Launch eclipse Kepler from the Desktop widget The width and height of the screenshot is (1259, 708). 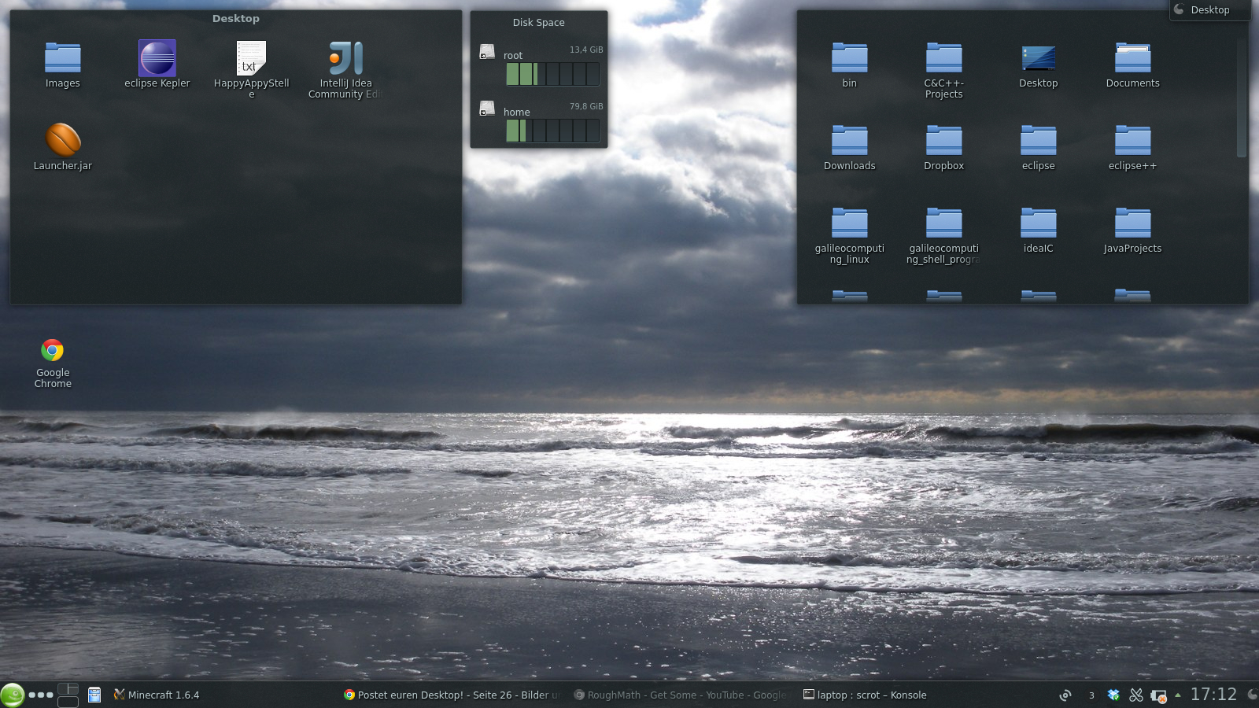coord(157,59)
